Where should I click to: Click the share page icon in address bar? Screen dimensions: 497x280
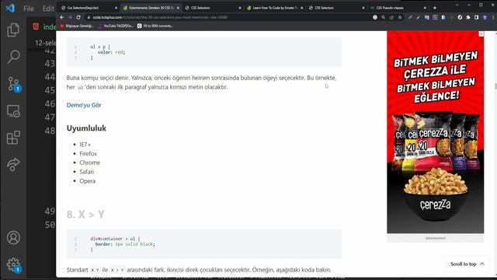point(391,17)
